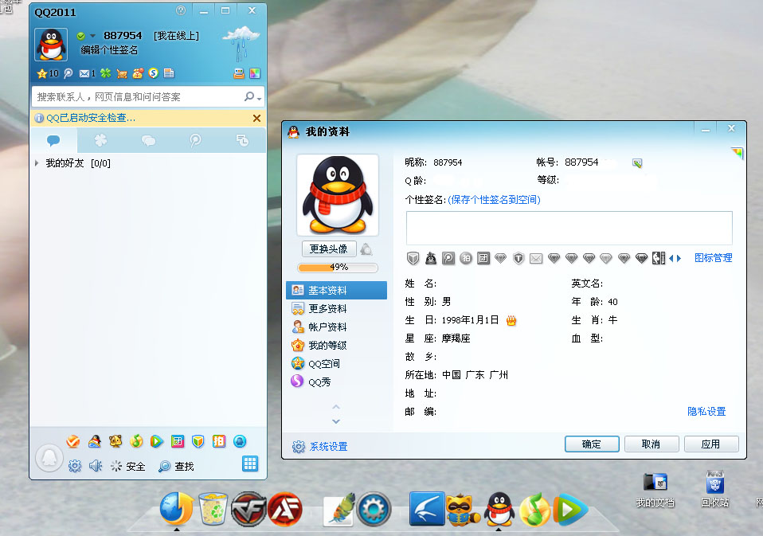
Task: Click the personal signature text box
Action: (x=569, y=228)
